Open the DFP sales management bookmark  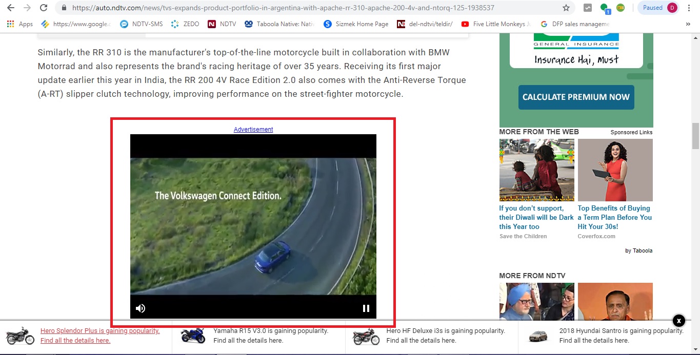(575, 24)
